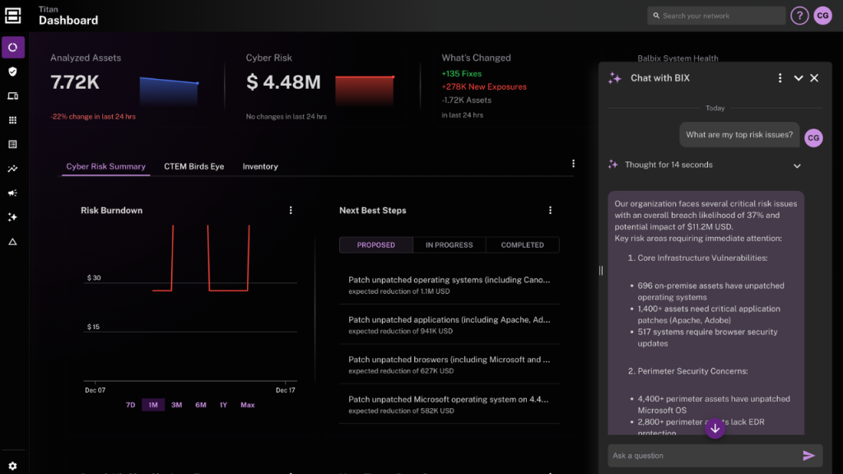Click the sparkle AI icon in sidebar
This screenshot has width=843, height=474.
tap(12, 217)
